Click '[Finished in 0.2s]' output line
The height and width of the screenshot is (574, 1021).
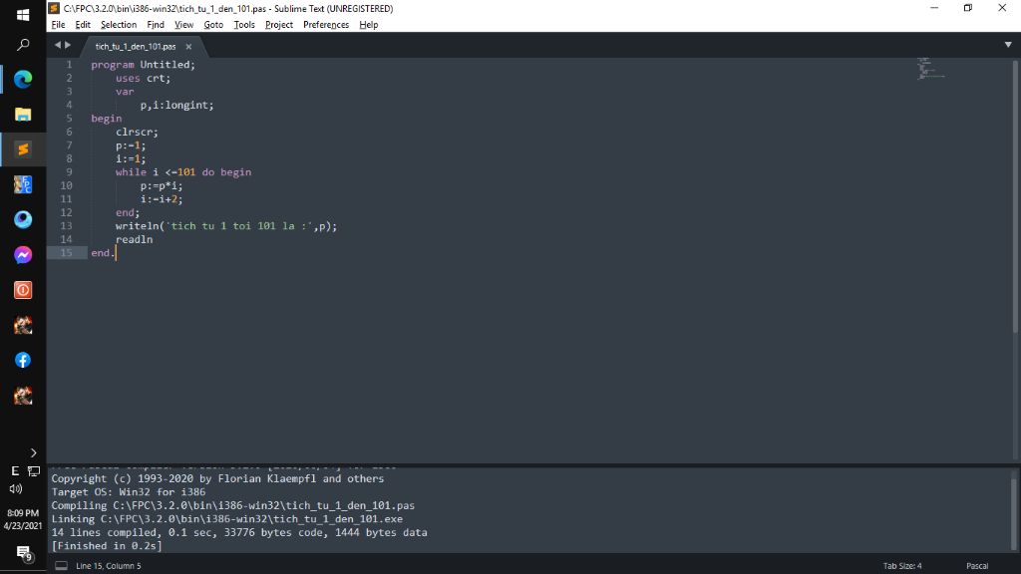(107, 546)
